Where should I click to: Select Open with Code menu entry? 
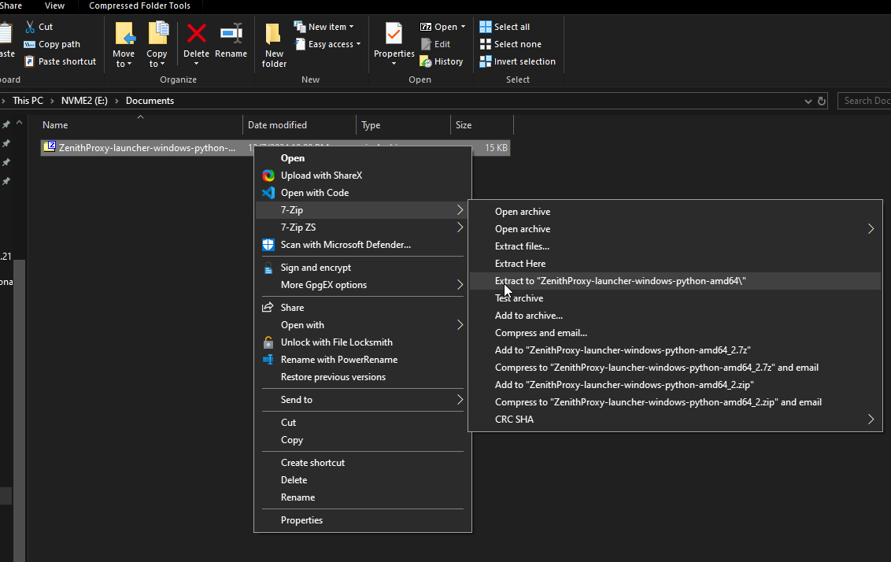pos(314,193)
